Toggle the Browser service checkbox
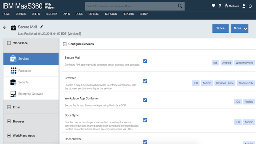This screenshot has width=256, height=144. tap(145, 81)
